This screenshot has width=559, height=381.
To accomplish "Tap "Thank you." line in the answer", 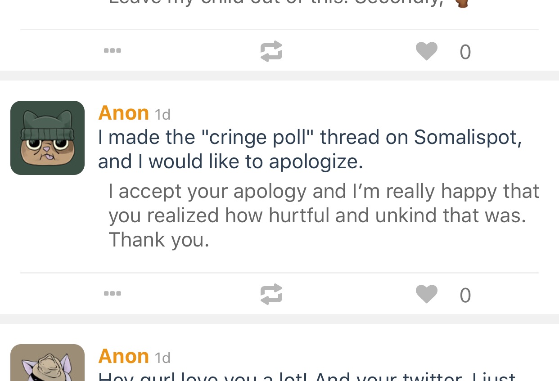I will tap(159, 239).
